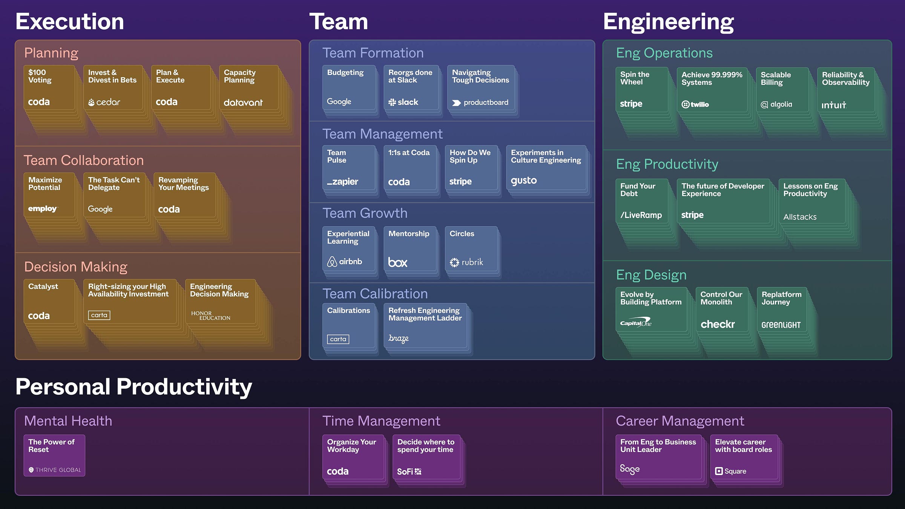
Task: Open the Revamping Your Meetings card
Action: pyautogui.click(x=185, y=195)
